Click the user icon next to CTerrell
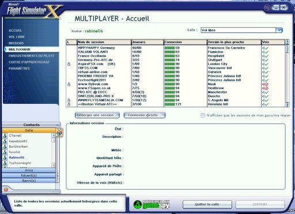The height and width of the screenshot is (214, 295). coord(5,136)
